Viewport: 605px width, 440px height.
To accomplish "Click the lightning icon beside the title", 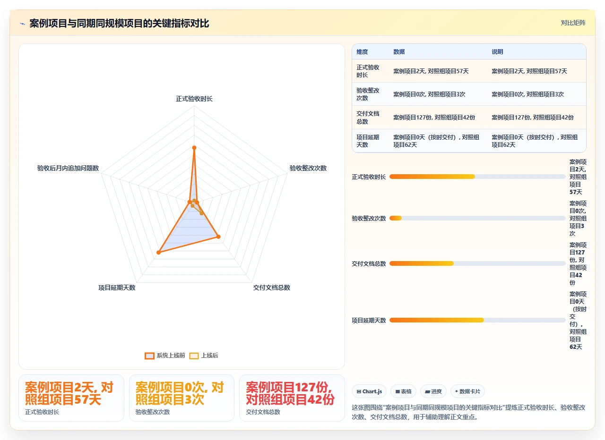I will point(22,24).
